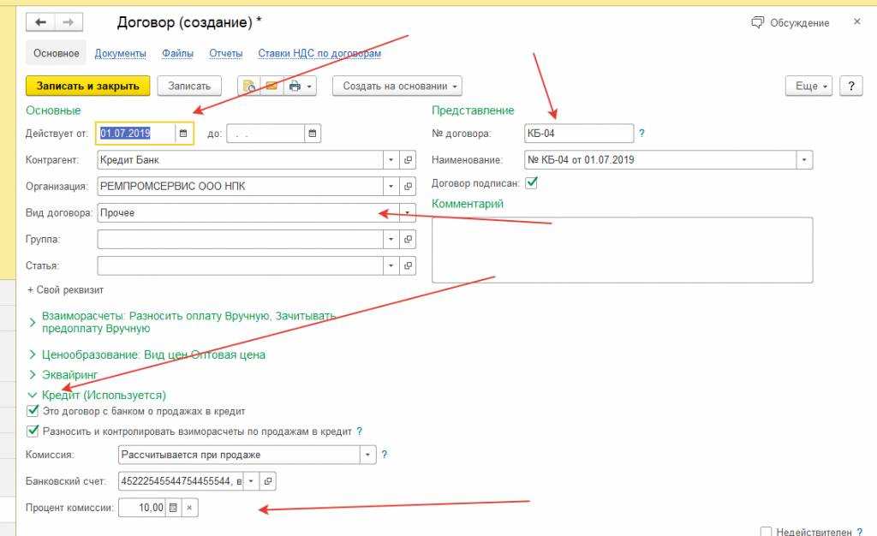The height and width of the screenshot is (536, 877).
Task: Open Ставки НДС по договорам tab
Action: point(319,53)
